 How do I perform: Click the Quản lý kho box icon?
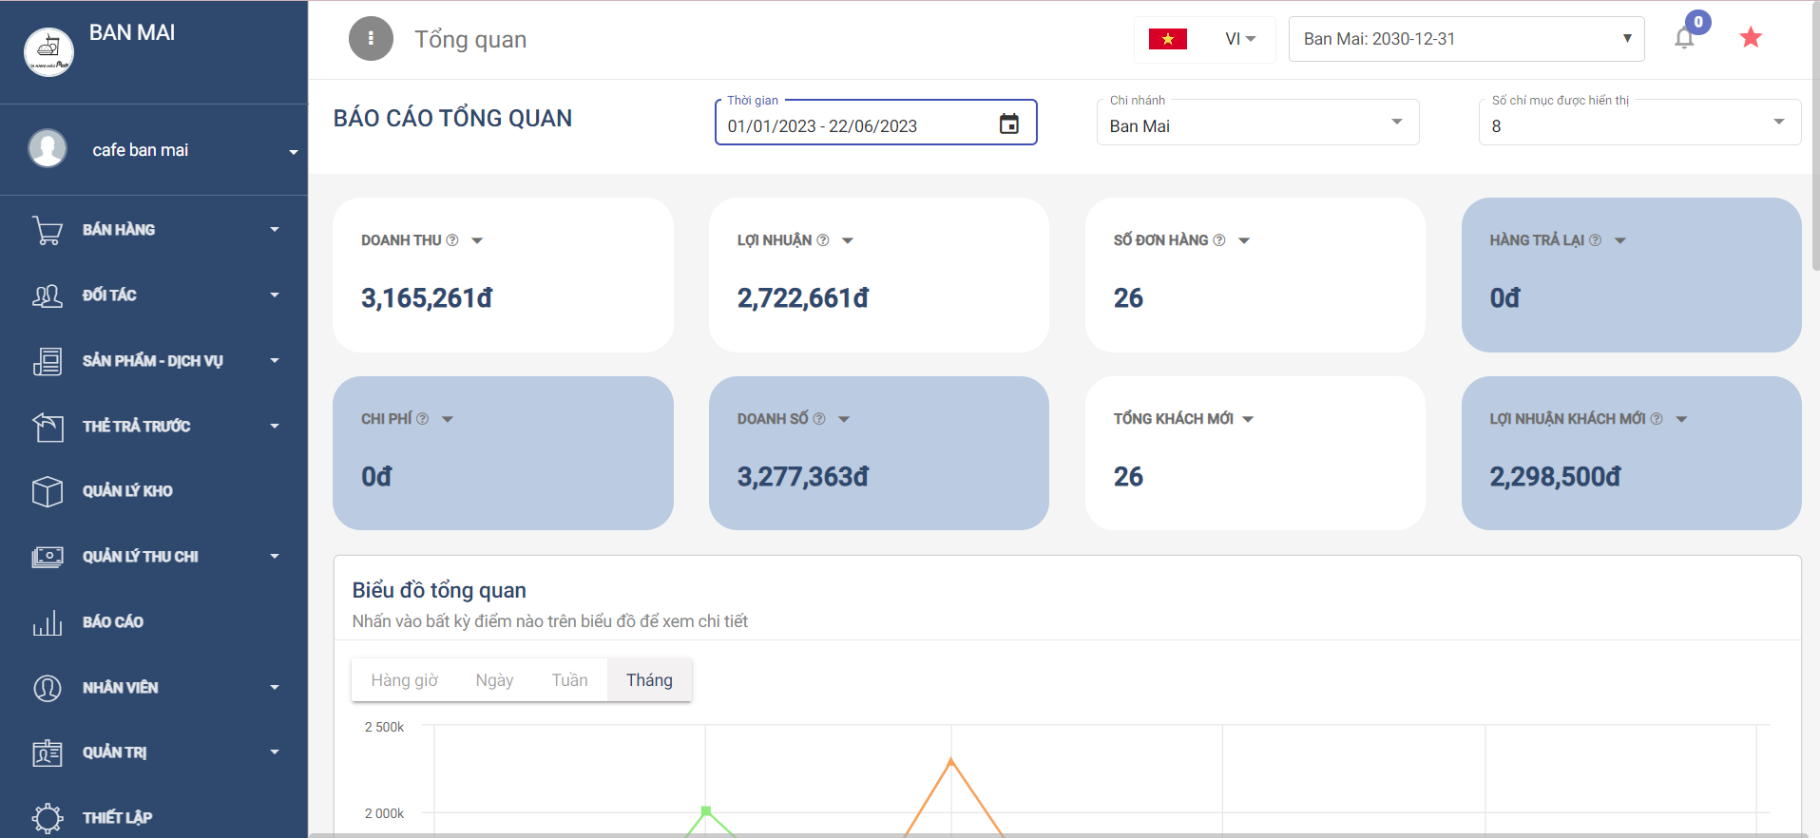coord(48,491)
